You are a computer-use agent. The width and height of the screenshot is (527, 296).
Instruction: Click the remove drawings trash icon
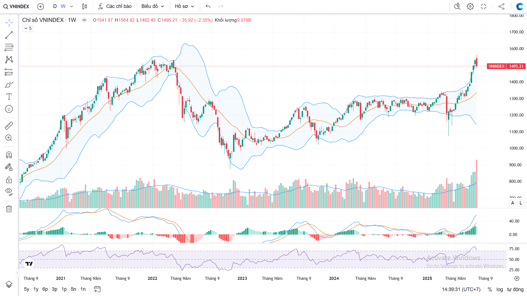point(9,209)
